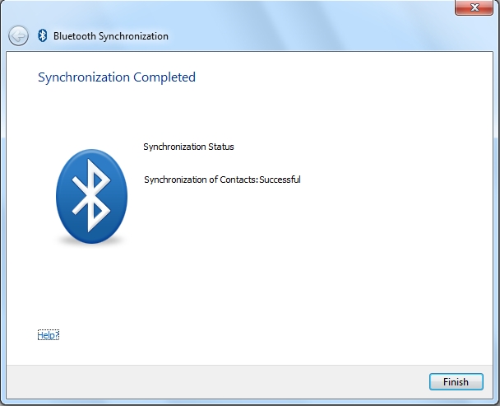
Task: Click 'Synchronization of Contacts: Successful' text
Action: 222,180
